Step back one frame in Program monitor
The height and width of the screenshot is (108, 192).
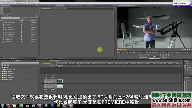pos(152,55)
